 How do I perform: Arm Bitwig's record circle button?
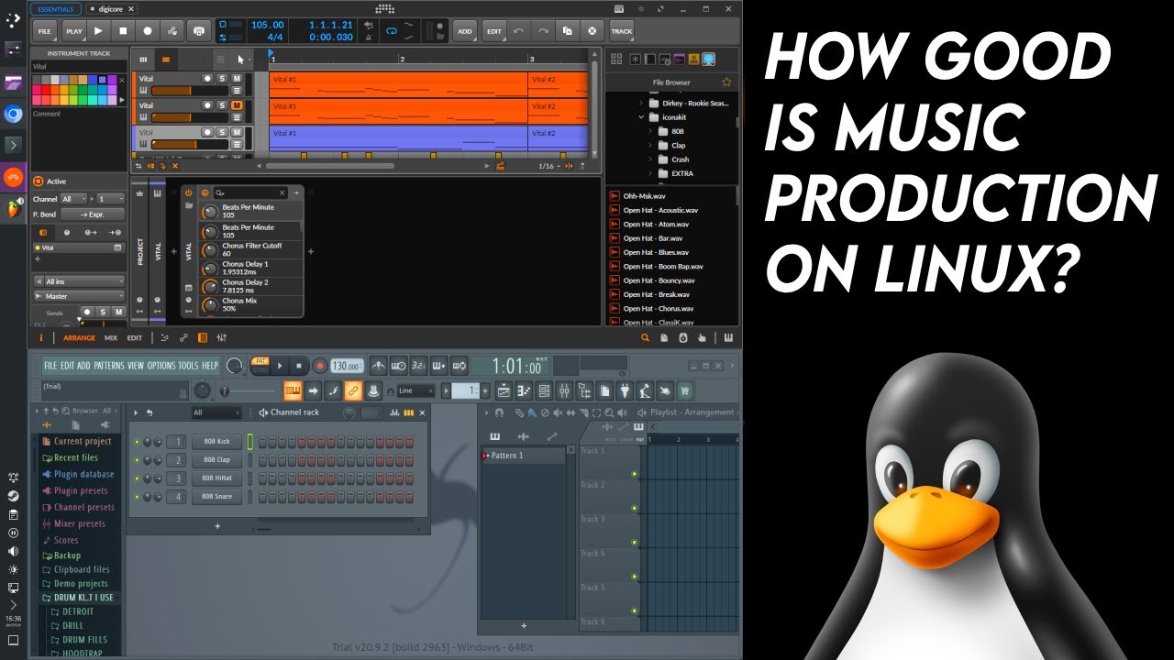tap(148, 31)
